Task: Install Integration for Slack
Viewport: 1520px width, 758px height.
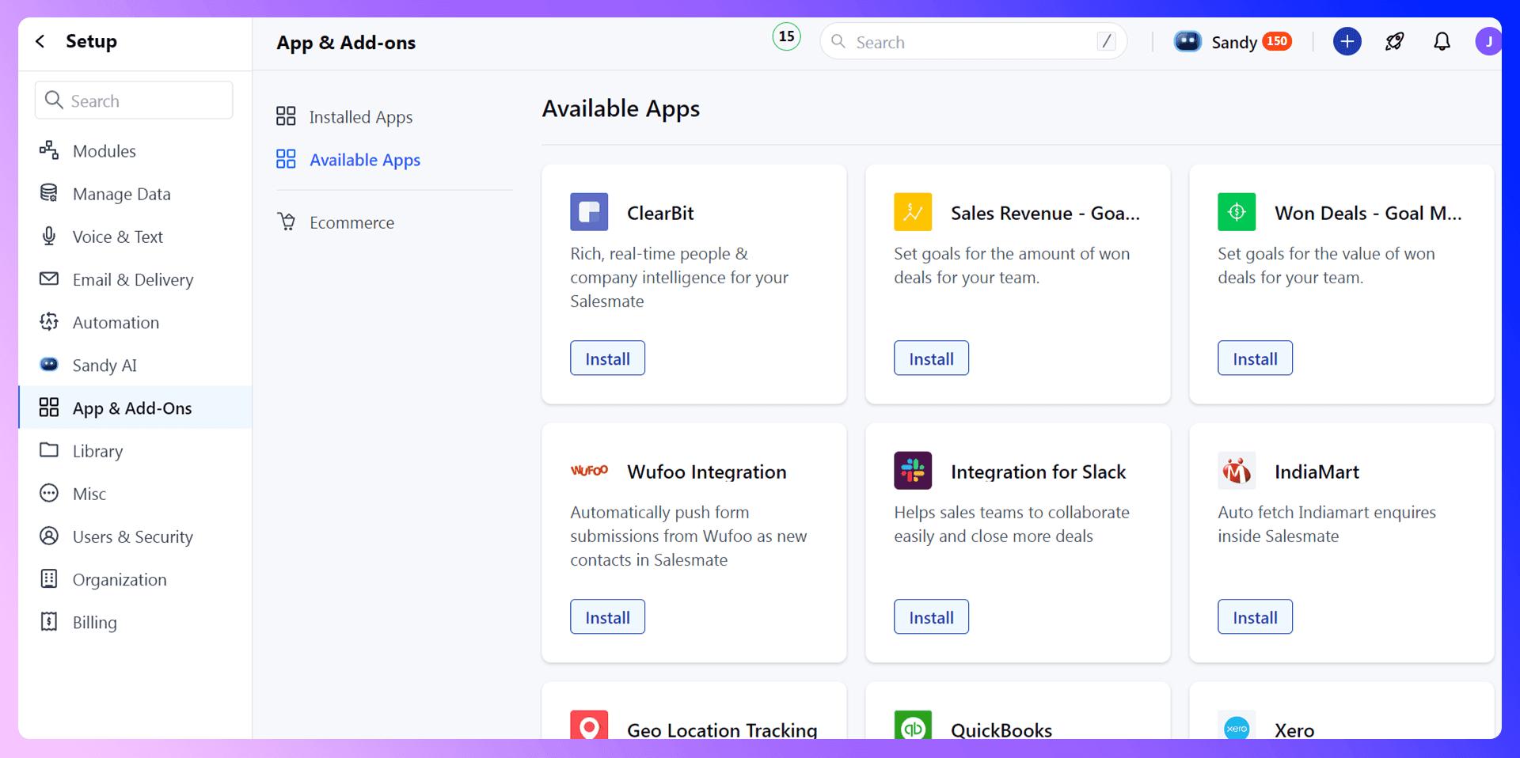Action: [931, 616]
